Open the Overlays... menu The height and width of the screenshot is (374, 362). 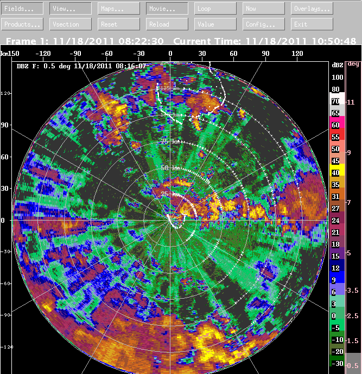point(312,9)
